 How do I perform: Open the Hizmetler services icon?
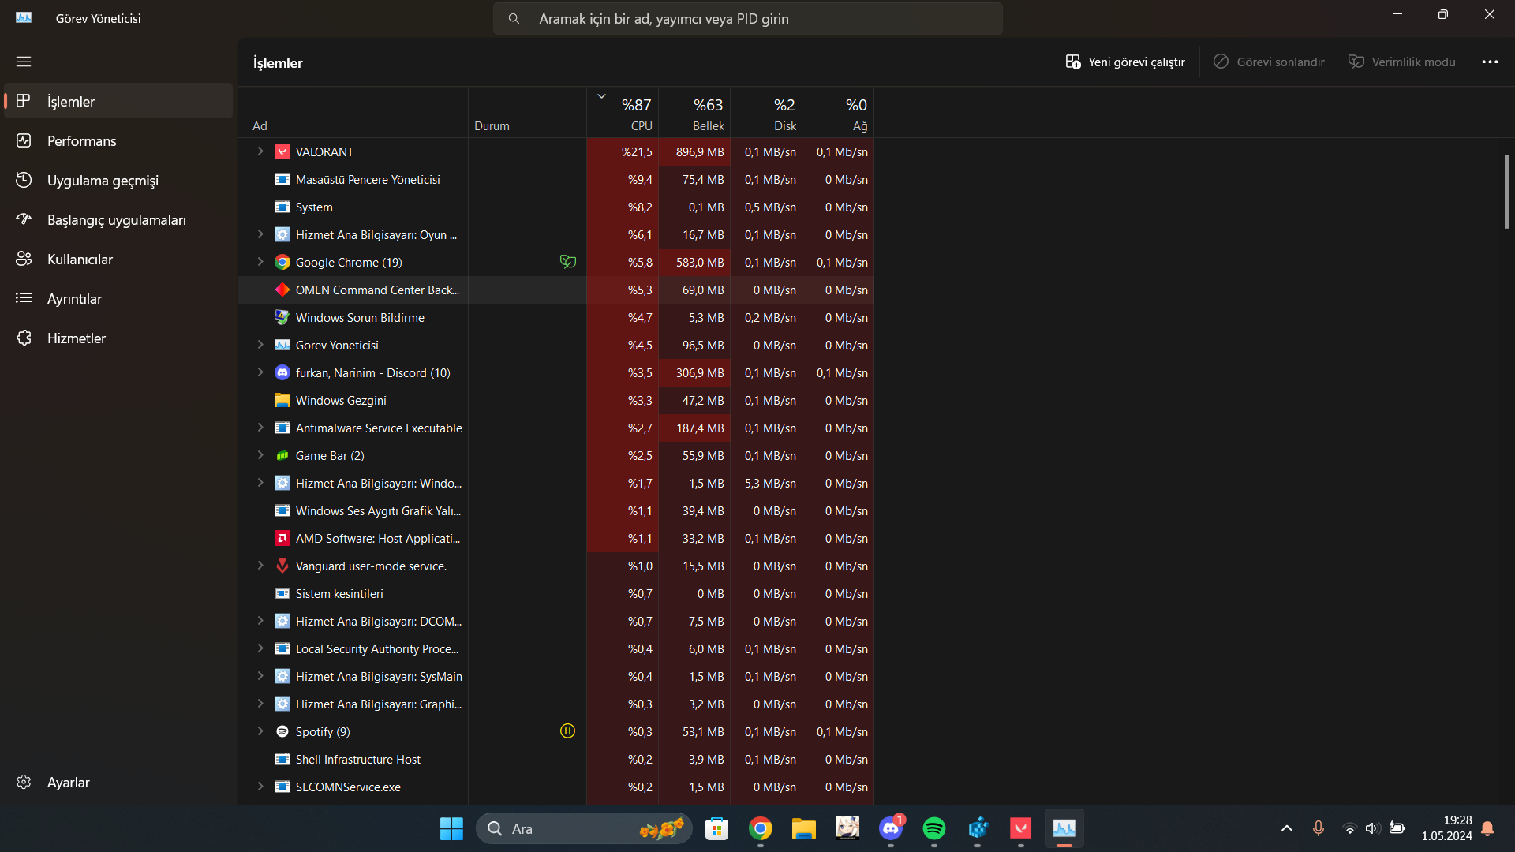[x=24, y=338]
